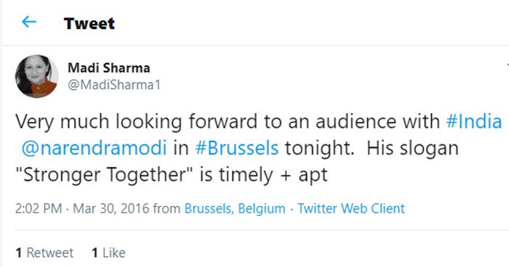Open the Twitter Web Client source link

pos(351,208)
